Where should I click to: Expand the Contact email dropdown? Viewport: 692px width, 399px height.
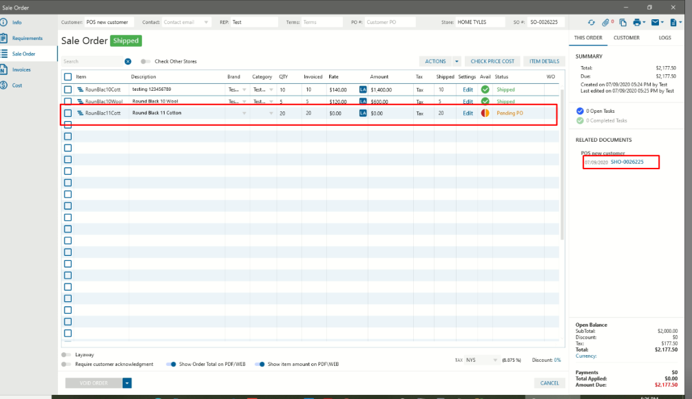(206, 22)
